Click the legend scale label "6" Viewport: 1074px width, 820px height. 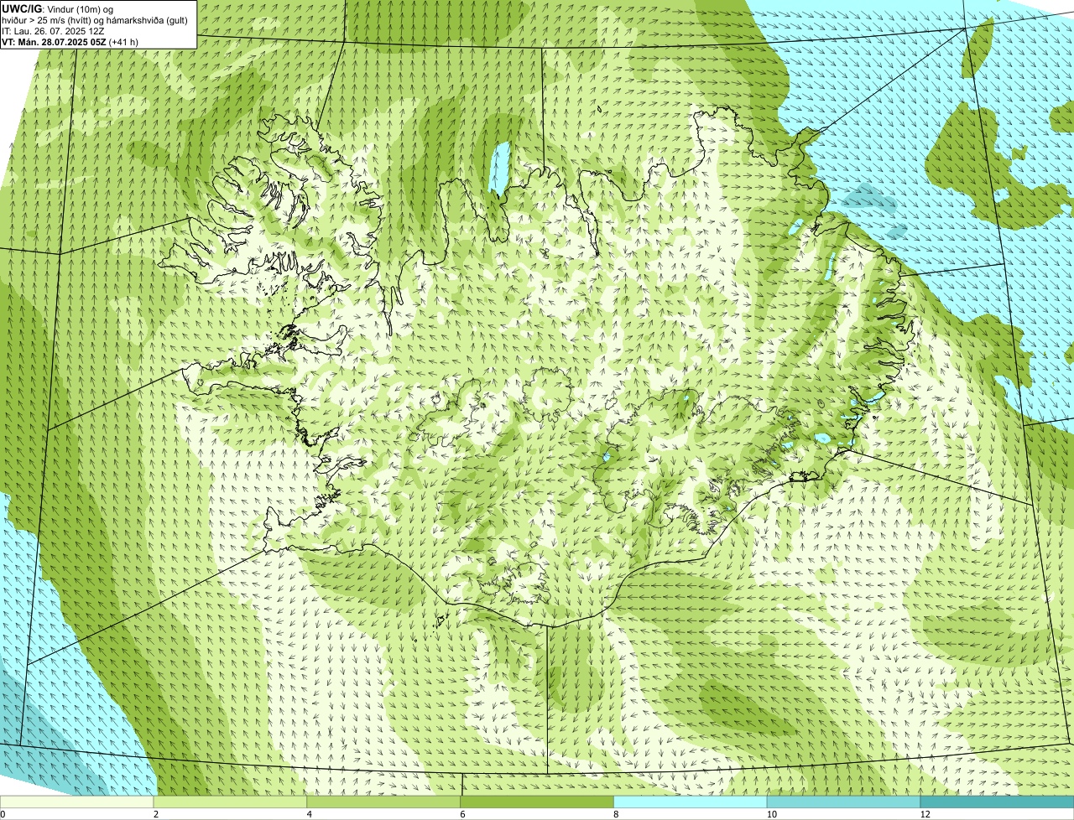[x=462, y=814]
